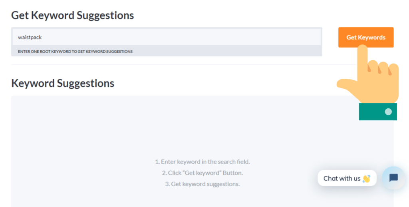Click the 'Enter one root keyword' helper text
This screenshot has width=409, height=207.
pos(75,52)
